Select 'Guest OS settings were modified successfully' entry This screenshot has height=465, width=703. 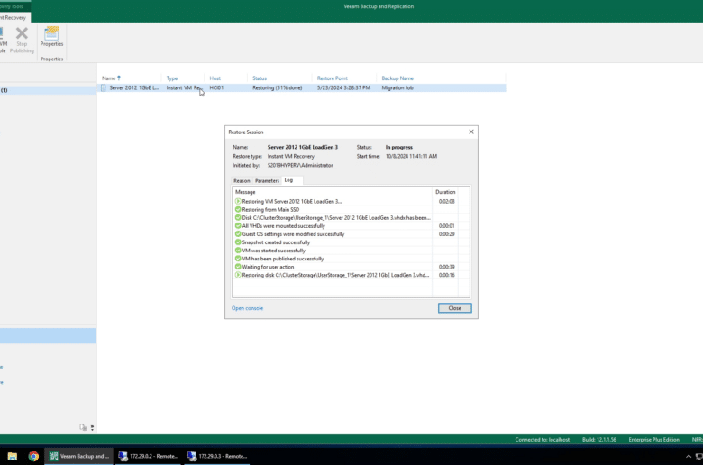[x=351, y=234]
